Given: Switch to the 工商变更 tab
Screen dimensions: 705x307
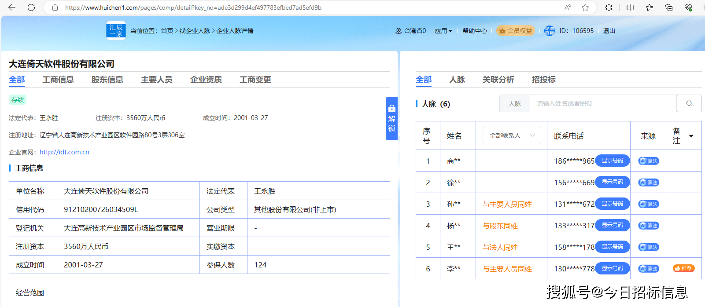Looking at the screenshot, I should coord(255,80).
